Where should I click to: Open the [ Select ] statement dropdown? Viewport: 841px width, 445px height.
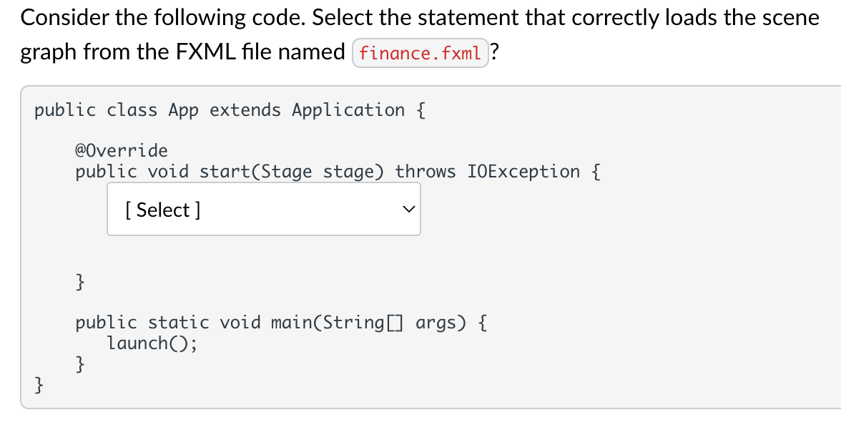tap(263, 209)
